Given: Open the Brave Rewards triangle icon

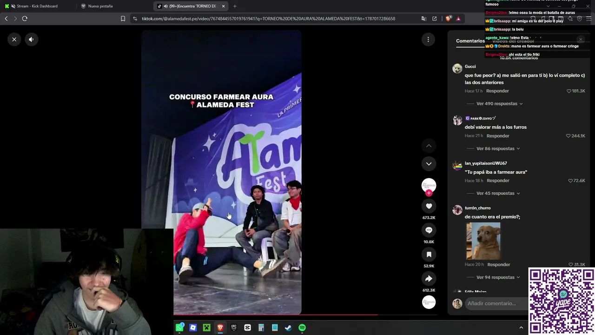Looking at the screenshot, I should click(458, 19).
